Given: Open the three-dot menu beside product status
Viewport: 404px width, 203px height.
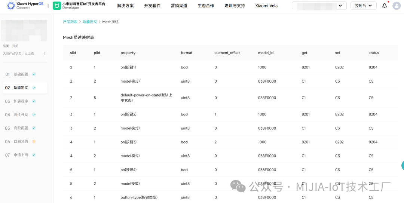Looking at the screenshot, I should click(x=45, y=53).
